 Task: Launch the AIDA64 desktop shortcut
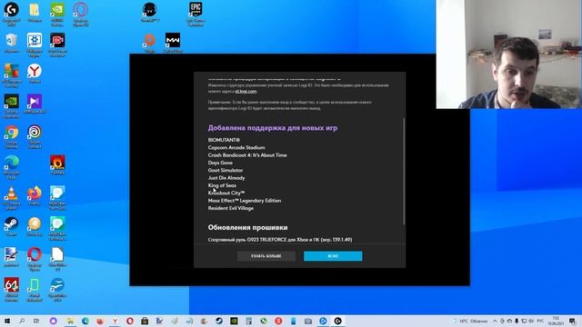pos(12,289)
